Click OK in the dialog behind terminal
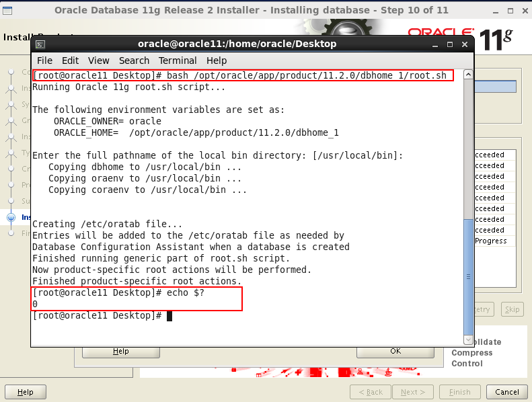This screenshot has height=402, width=532. pos(395,352)
